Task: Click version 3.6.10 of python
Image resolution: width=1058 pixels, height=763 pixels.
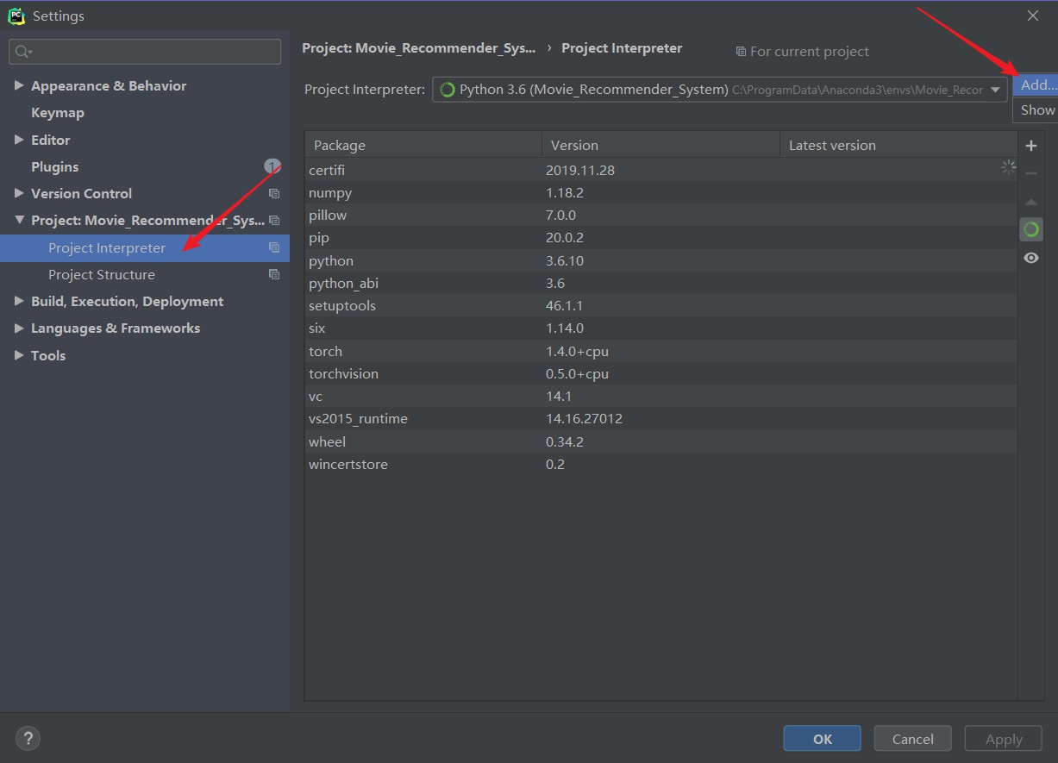Action: coord(566,260)
